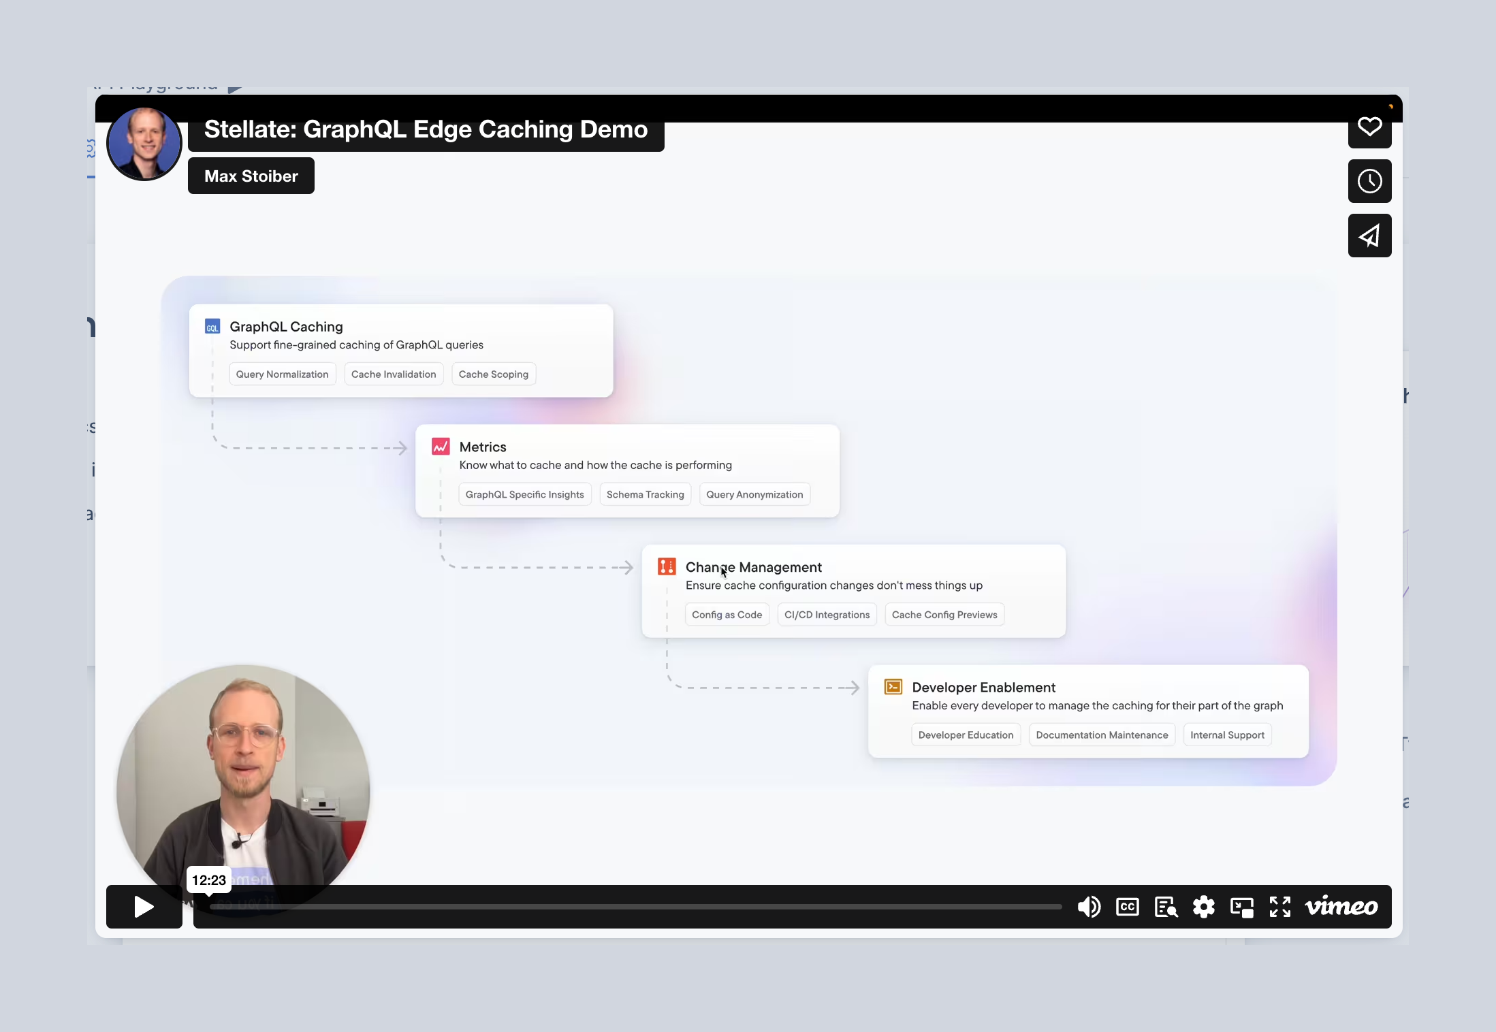Screen dimensions: 1496x1032
Task: Click the Max Stoiber author name
Action: pyautogui.click(x=251, y=176)
